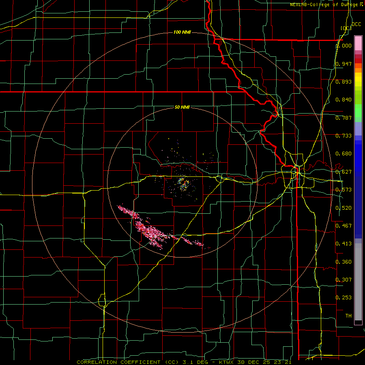This screenshot has width=365, height=365.
Task: Select the 0.627 scale value
Action: coord(344,172)
